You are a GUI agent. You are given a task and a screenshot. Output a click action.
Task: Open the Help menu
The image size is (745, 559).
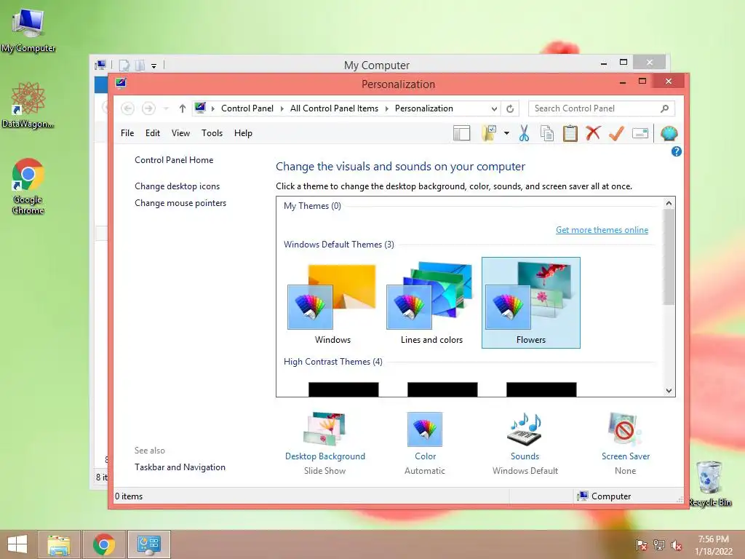pos(243,133)
